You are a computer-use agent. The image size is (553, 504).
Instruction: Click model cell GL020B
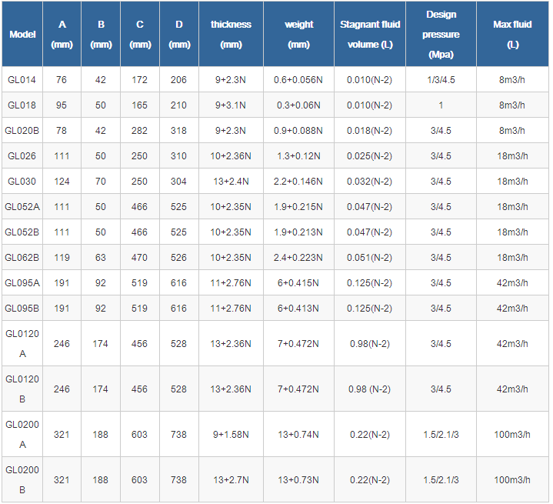tap(22, 131)
